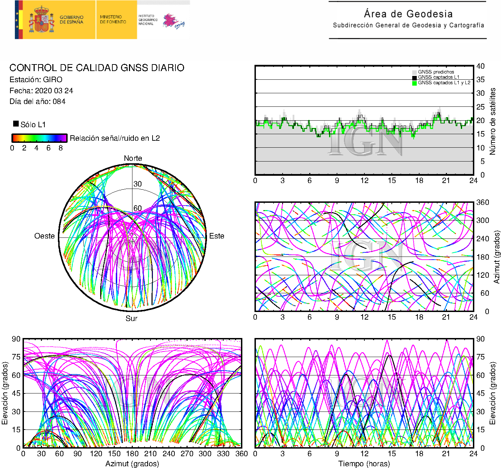Click the CONTROL DE CALIDAD GNSS DIARIO title

tap(97, 68)
